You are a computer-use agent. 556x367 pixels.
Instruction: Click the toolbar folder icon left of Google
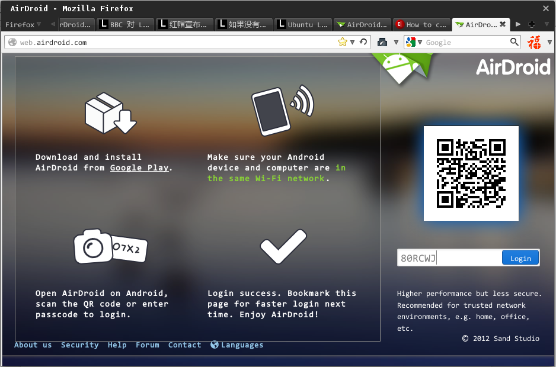pos(382,42)
